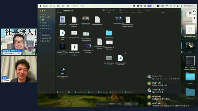Switch Finder to list view
Screen dimensions: 198x111
pos(107,10)
